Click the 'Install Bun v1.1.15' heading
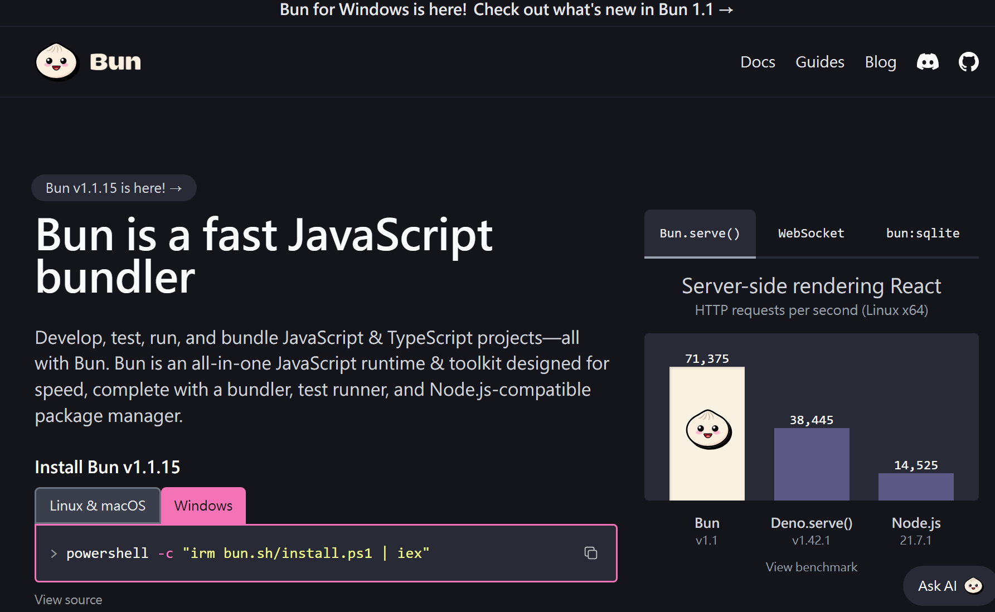 (108, 467)
